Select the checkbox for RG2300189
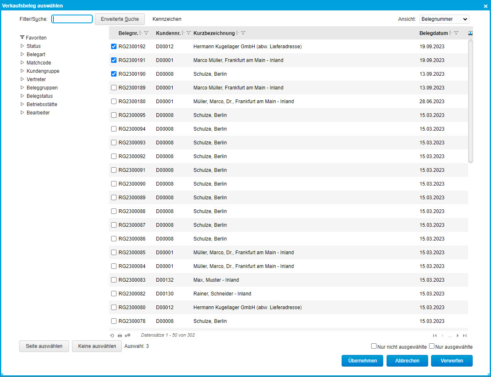This screenshot has height=377, width=491. click(114, 88)
